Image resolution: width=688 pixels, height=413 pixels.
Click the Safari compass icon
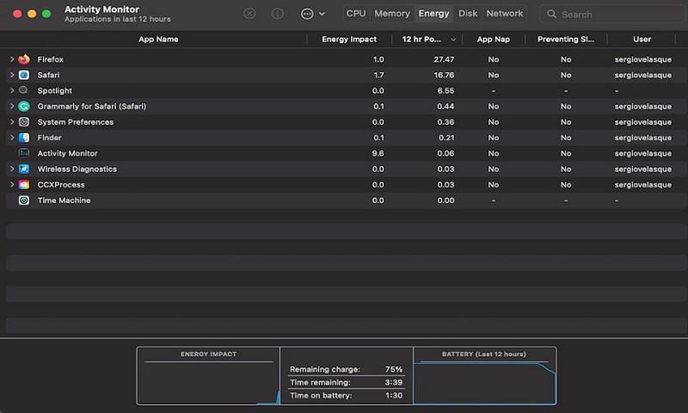click(24, 75)
